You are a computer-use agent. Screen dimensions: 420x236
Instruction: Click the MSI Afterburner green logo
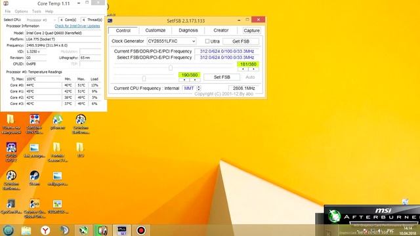334,216
